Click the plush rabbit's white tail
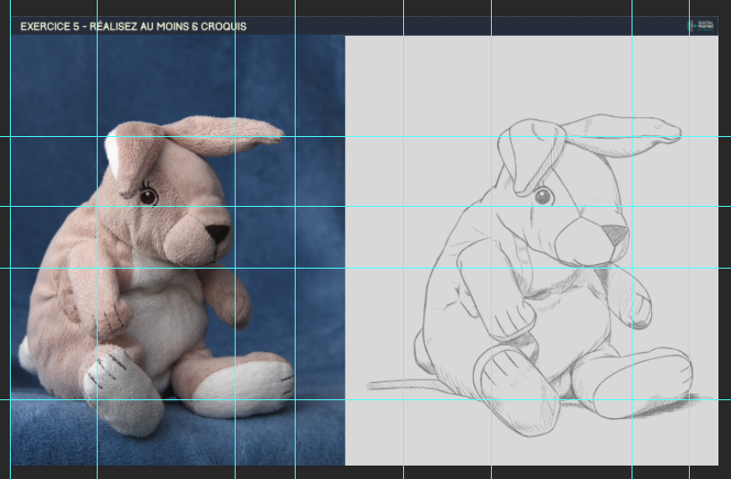731x479 pixels. [x=25, y=355]
